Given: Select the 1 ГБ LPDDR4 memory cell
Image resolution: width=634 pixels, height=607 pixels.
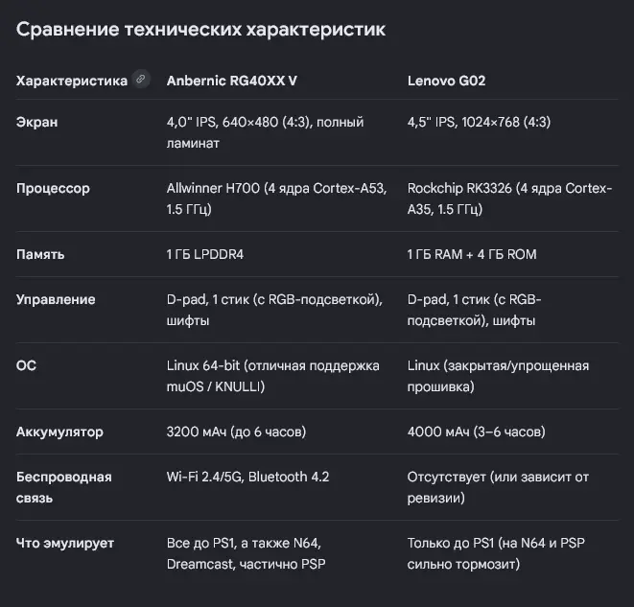Looking at the screenshot, I should point(205,255).
